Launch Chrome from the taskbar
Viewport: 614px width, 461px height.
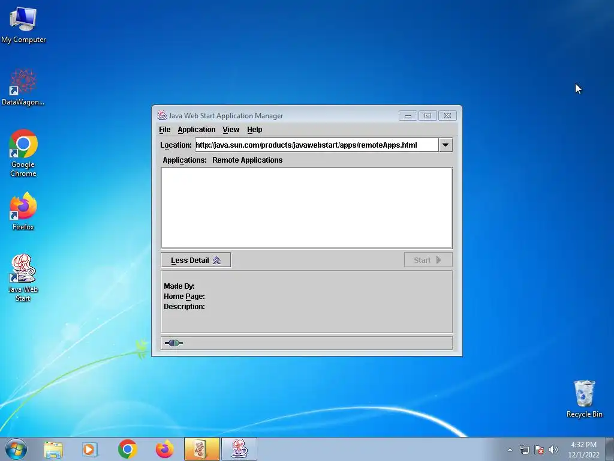[x=128, y=449]
